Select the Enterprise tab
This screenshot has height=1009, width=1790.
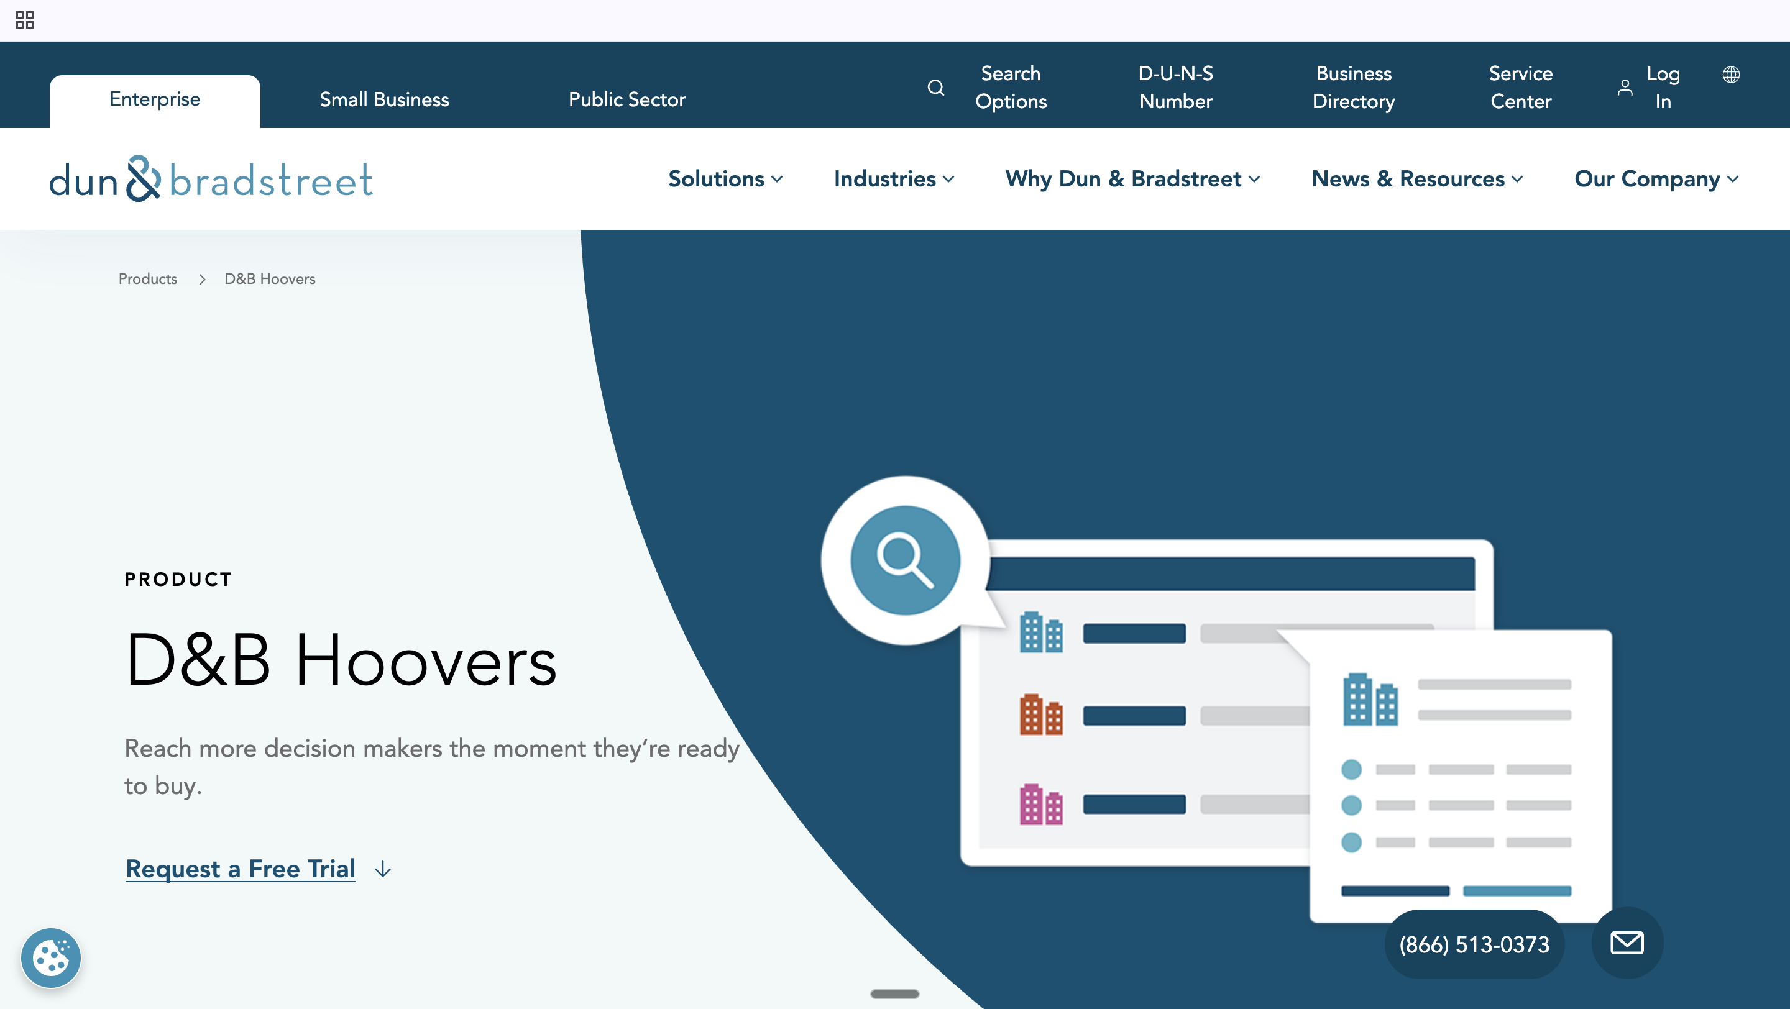coord(155,99)
